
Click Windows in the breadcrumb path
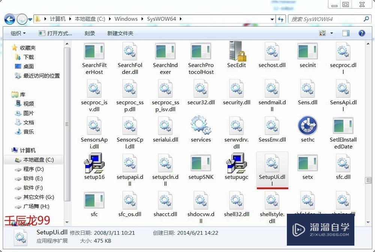[126, 19]
